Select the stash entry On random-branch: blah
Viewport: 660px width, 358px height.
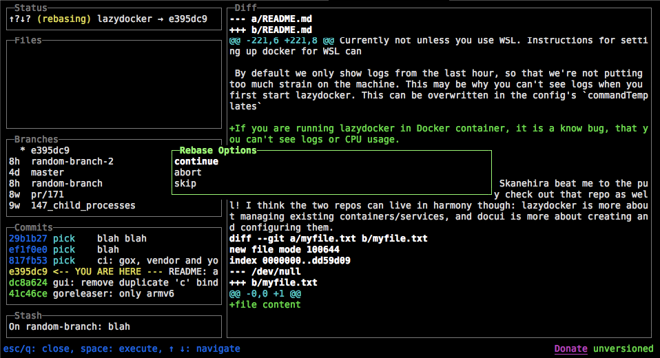[x=114, y=327]
